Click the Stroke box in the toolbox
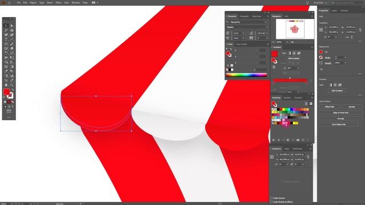The width and height of the screenshot is (365, 205). click(11, 95)
